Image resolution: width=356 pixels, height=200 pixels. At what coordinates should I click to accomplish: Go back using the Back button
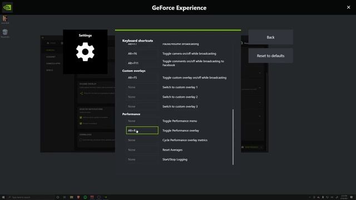270,37
